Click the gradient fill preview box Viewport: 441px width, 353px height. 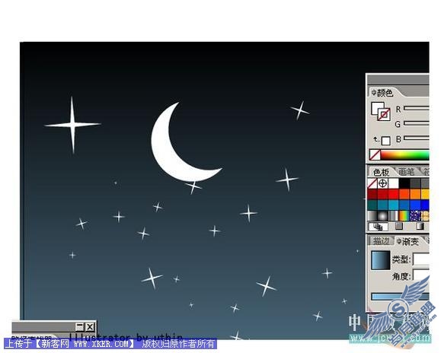click(x=381, y=260)
